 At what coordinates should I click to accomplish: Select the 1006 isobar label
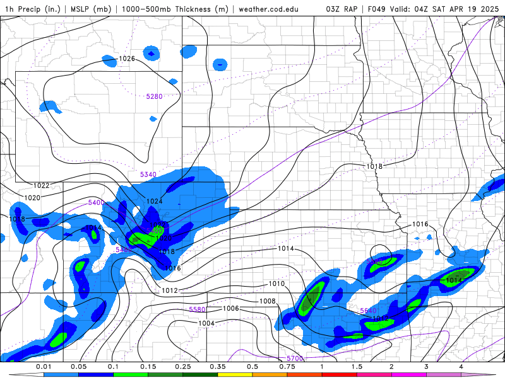click(231, 308)
